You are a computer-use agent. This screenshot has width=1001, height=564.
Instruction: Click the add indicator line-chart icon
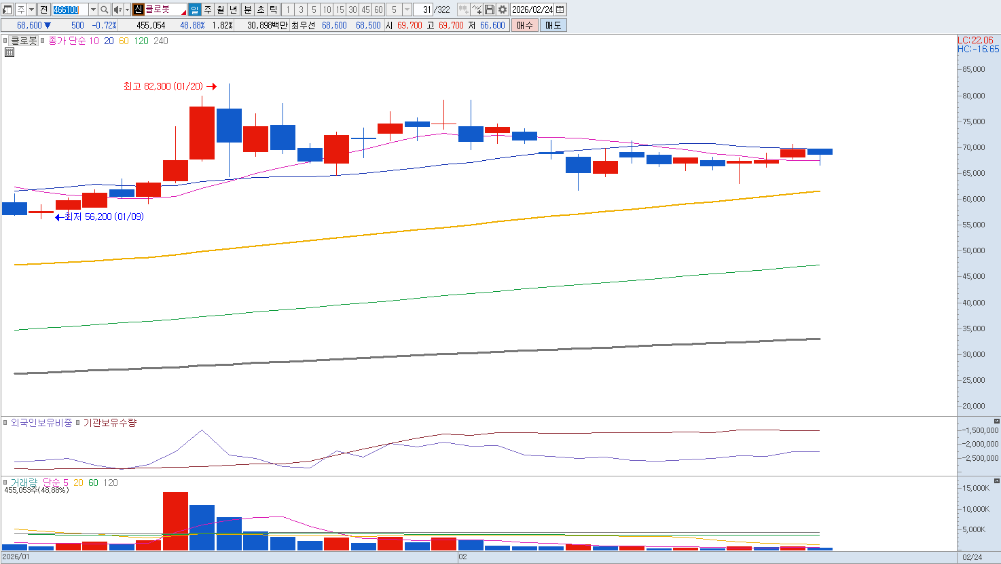pyautogui.click(x=477, y=10)
